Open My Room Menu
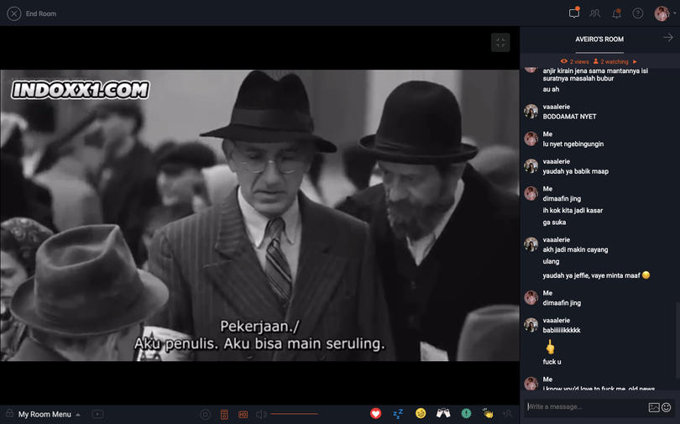This screenshot has width=680, height=424. pos(49,414)
